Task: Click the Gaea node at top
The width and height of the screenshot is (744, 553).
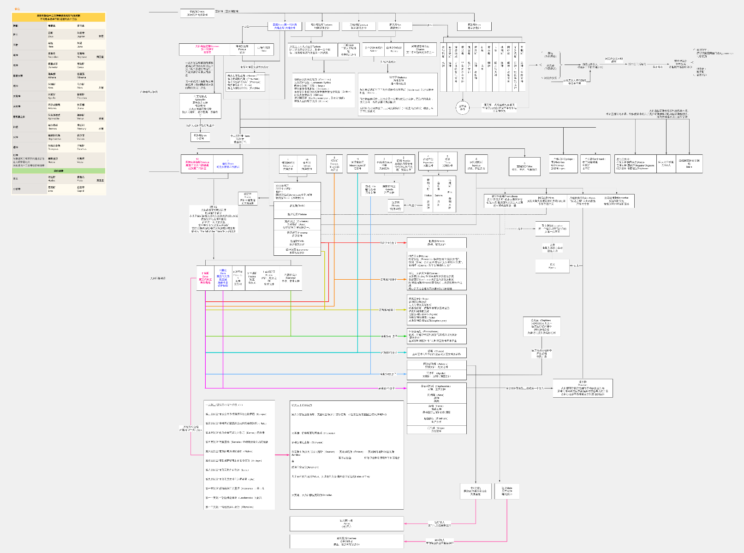Action: 284,26
